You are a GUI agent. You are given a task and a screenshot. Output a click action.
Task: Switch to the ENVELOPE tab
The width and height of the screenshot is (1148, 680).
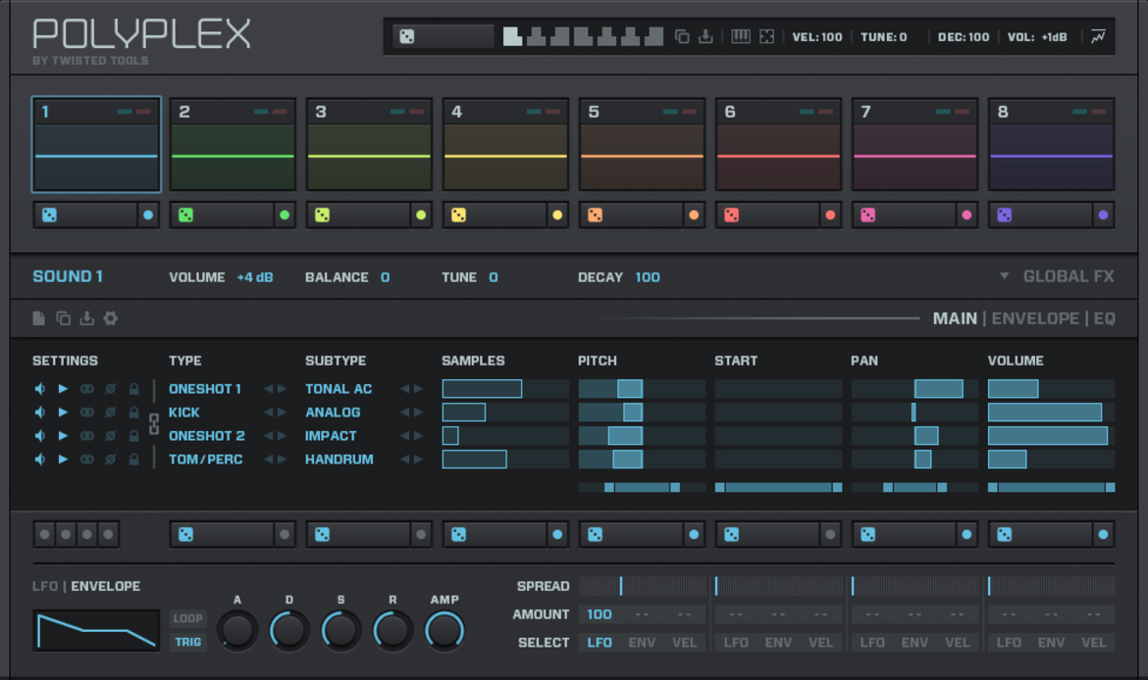(x=1035, y=318)
